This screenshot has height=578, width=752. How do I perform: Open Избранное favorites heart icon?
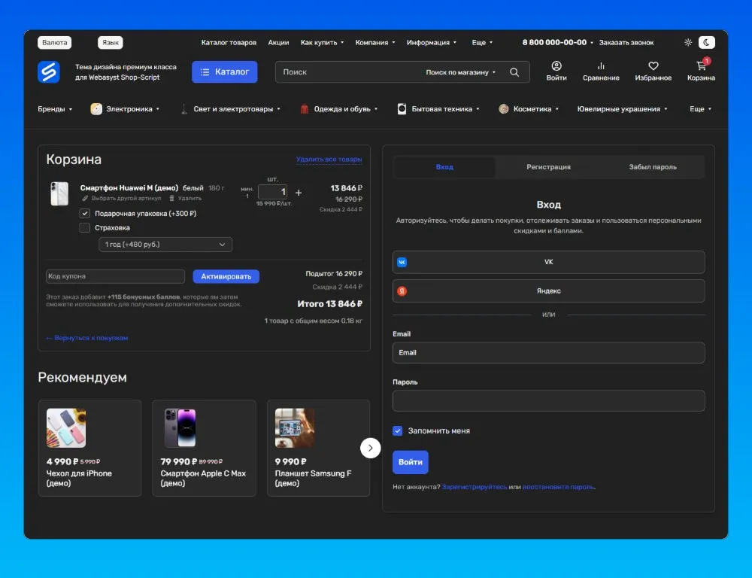coord(653,66)
